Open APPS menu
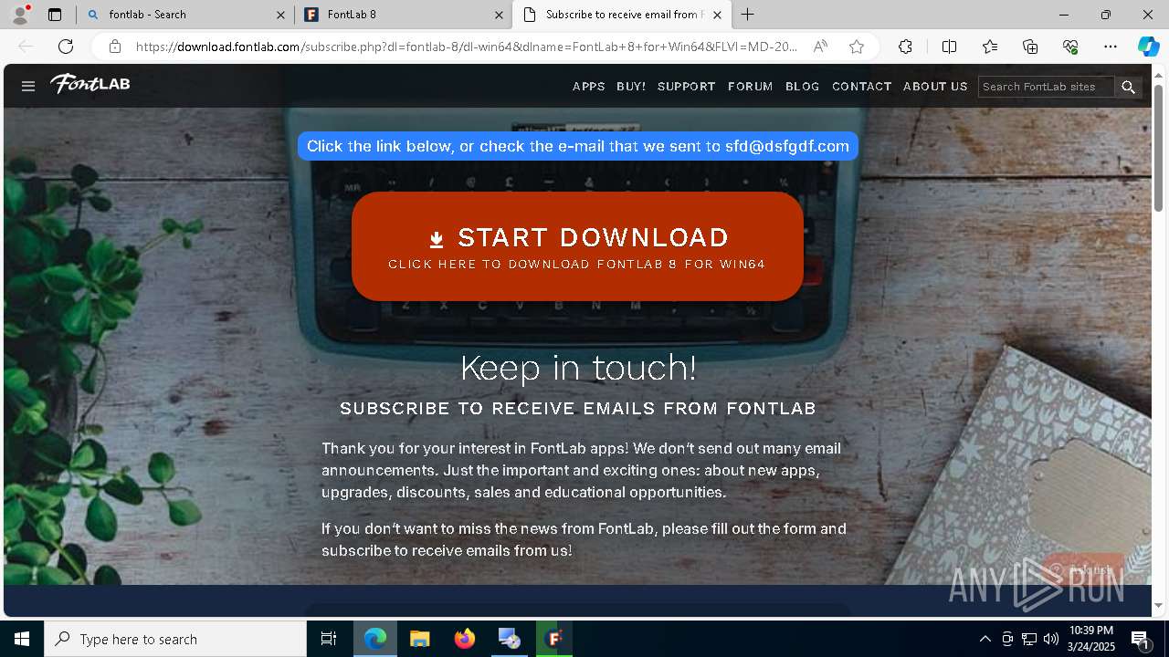 click(589, 87)
